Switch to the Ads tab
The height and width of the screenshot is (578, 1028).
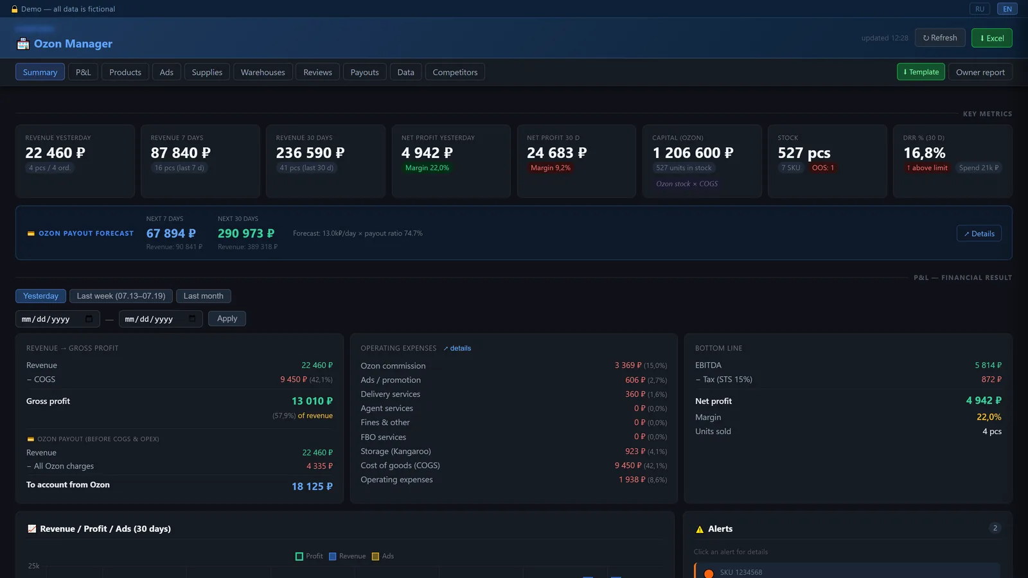166,72
